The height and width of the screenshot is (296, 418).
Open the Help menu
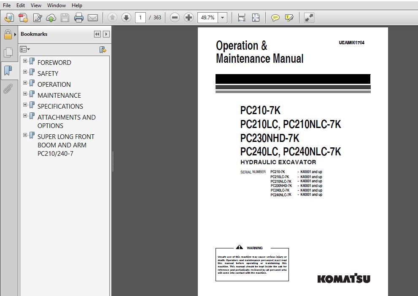77,5
